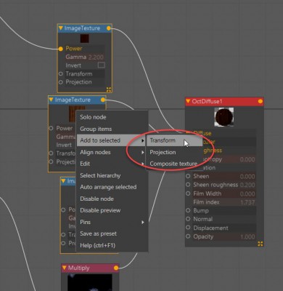Viewport: 283px width, 291px height.
Task: Click the Displacement input pin circle
Action: [188, 228]
